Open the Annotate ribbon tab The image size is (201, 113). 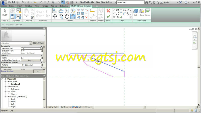29,6
